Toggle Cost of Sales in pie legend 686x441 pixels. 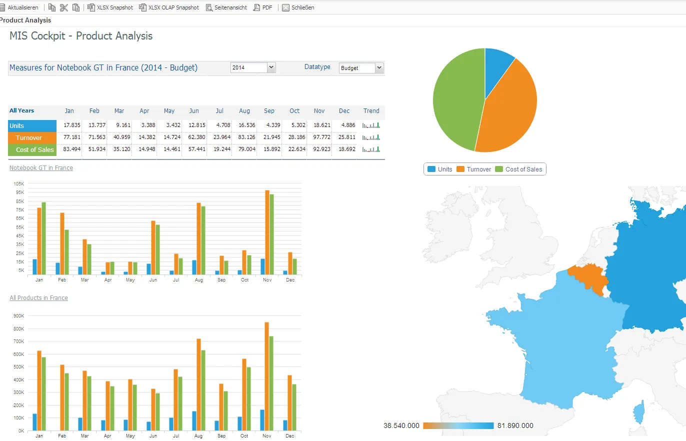click(x=518, y=169)
